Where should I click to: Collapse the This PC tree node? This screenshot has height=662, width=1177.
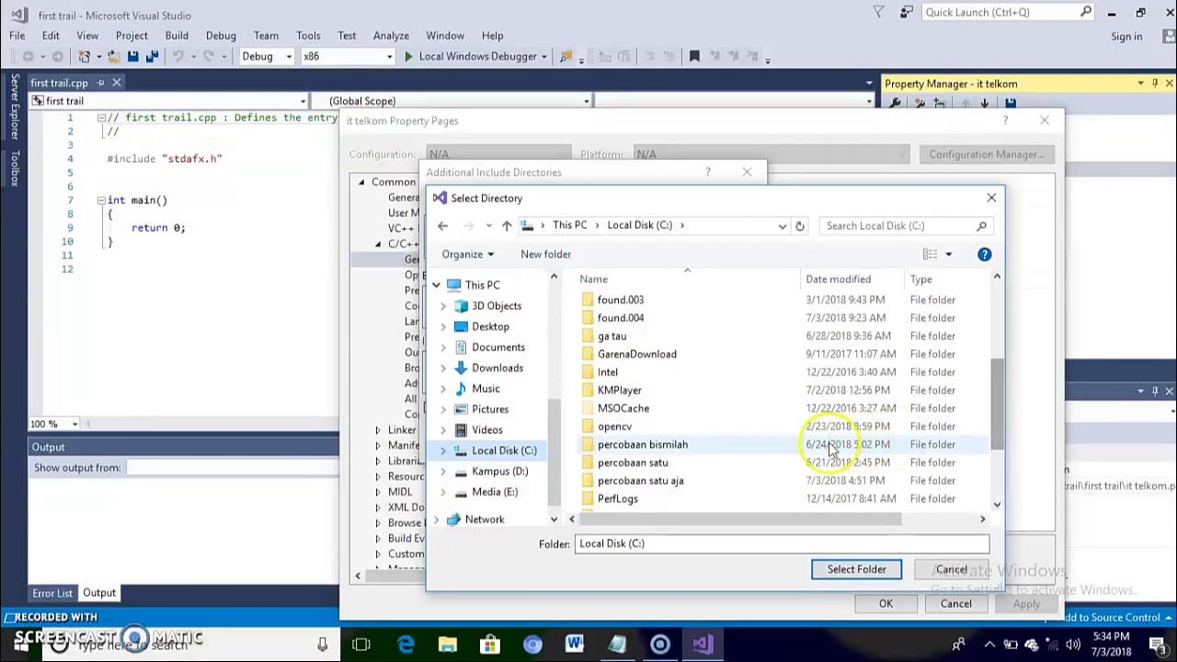pyautogui.click(x=436, y=285)
